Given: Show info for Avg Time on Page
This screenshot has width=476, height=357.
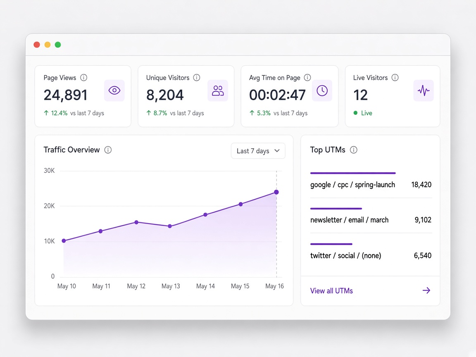Looking at the screenshot, I should (x=307, y=78).
